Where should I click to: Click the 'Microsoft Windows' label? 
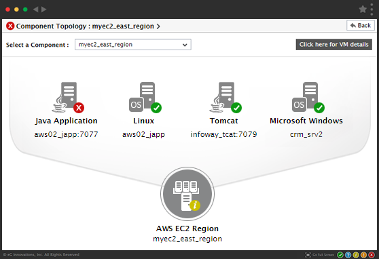(306, 121)
